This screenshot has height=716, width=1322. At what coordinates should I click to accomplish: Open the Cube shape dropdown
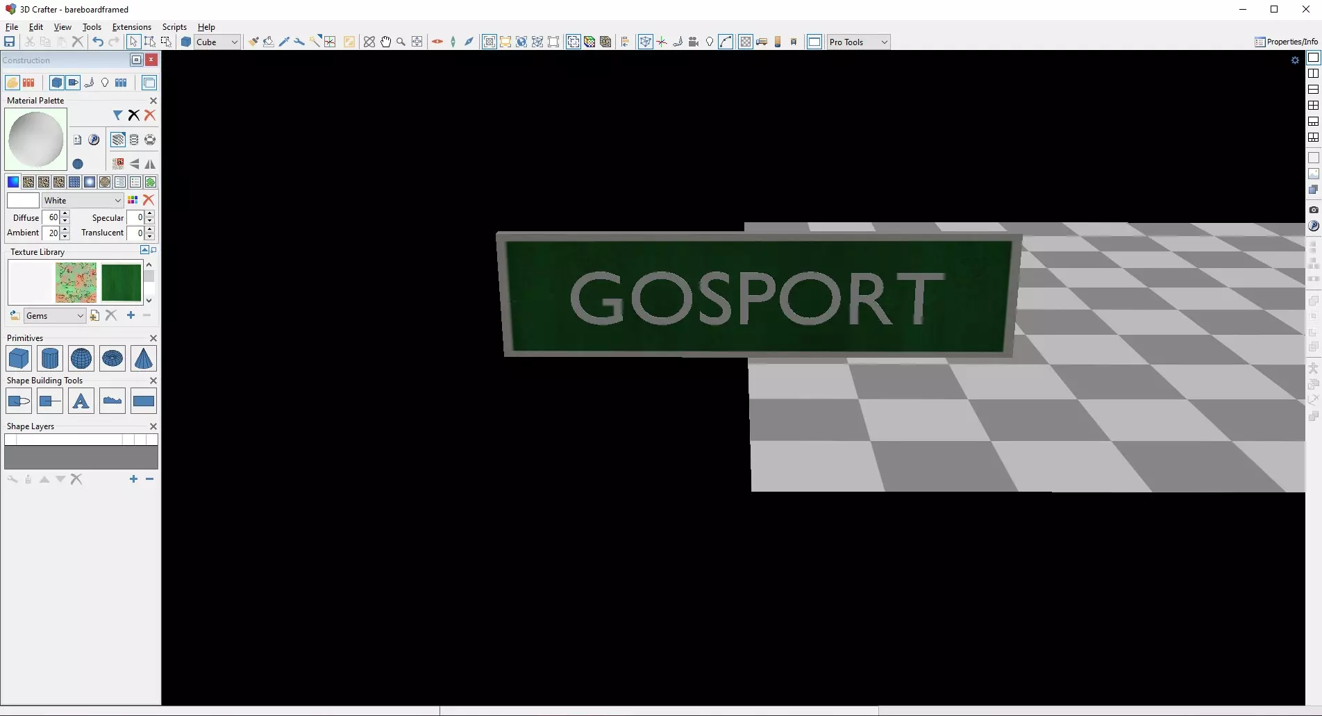(217, 42)
